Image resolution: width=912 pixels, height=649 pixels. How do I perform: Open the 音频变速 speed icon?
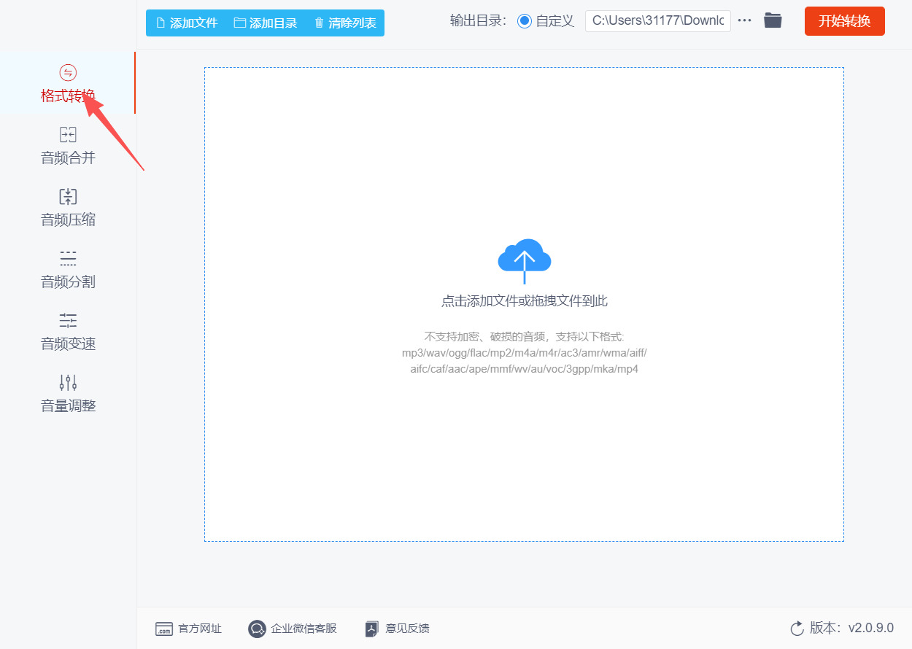(x=68, y=320)
